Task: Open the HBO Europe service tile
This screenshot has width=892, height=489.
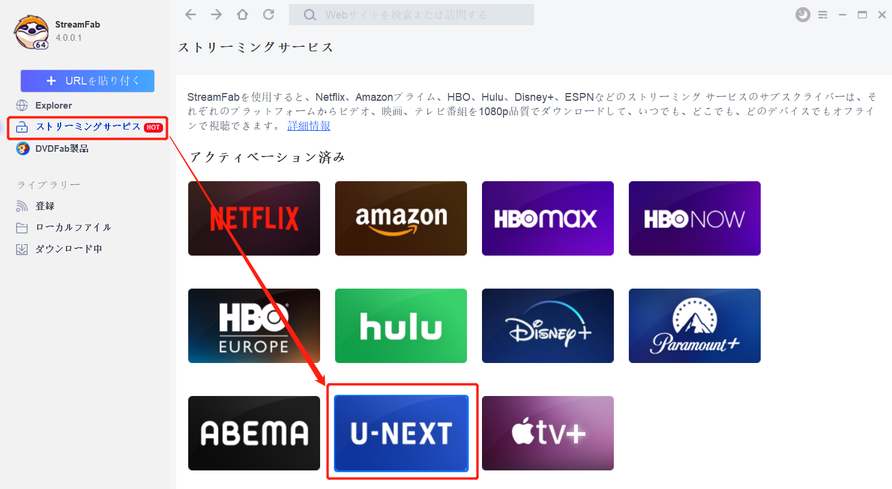Action: click(254, 326)
